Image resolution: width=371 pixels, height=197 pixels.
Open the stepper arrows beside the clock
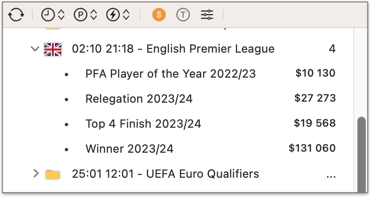coord(62,15)
